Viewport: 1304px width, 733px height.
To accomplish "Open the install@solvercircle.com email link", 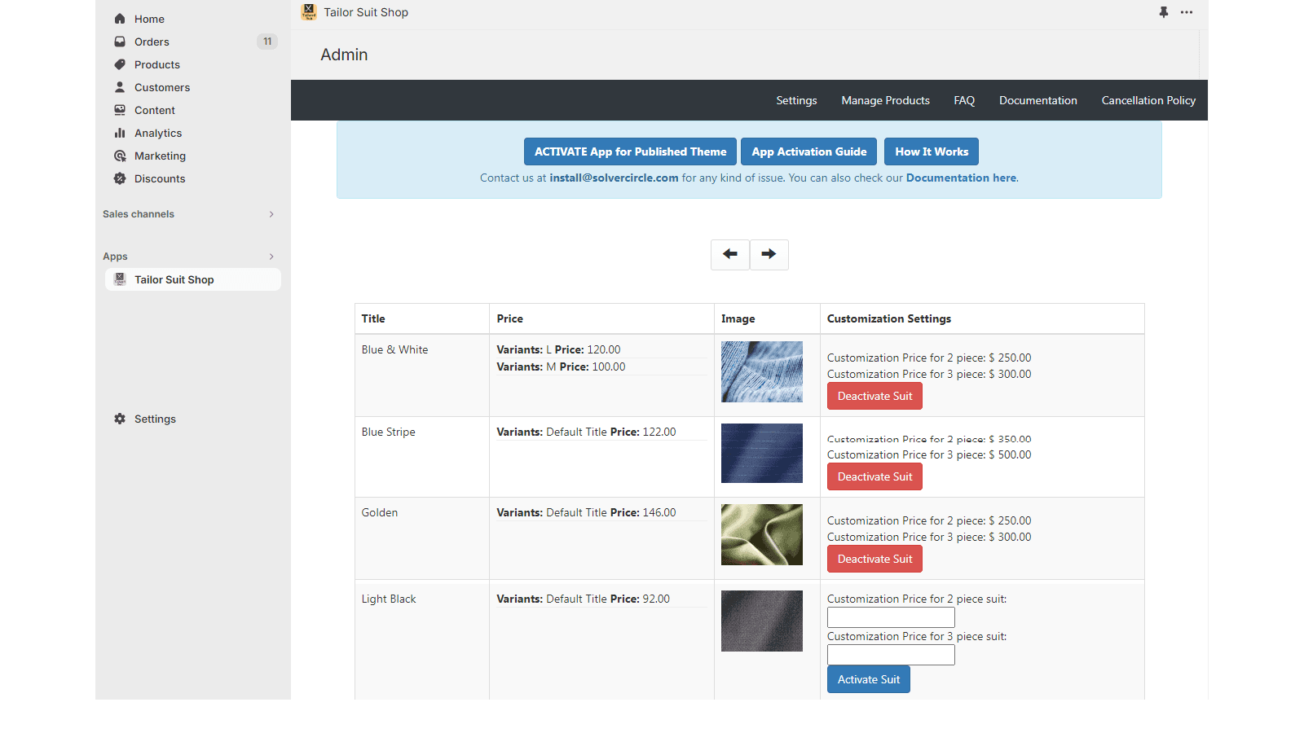I will 614,178.
